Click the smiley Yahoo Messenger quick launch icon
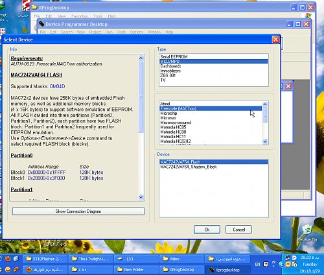The height and width of the screenshot is (275, 324). [8, 270]
